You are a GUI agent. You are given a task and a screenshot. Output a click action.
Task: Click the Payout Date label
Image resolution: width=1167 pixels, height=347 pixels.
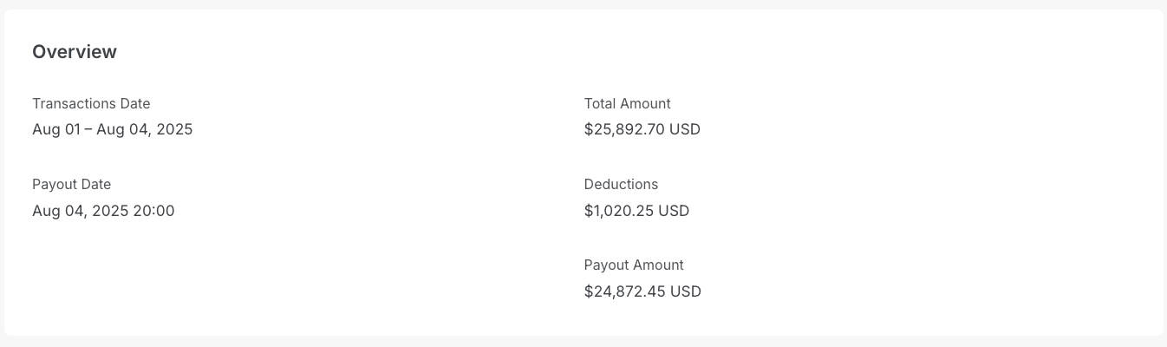click(x=71, y=185)
